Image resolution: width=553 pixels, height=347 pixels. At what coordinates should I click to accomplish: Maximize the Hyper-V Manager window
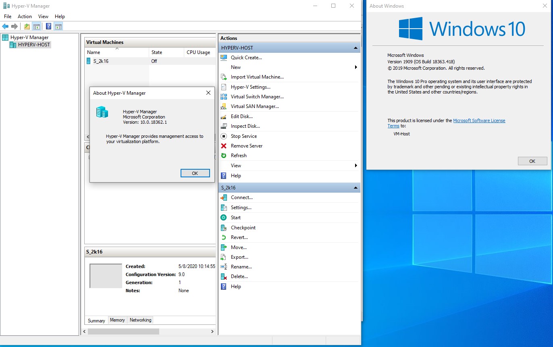point(333,6)
